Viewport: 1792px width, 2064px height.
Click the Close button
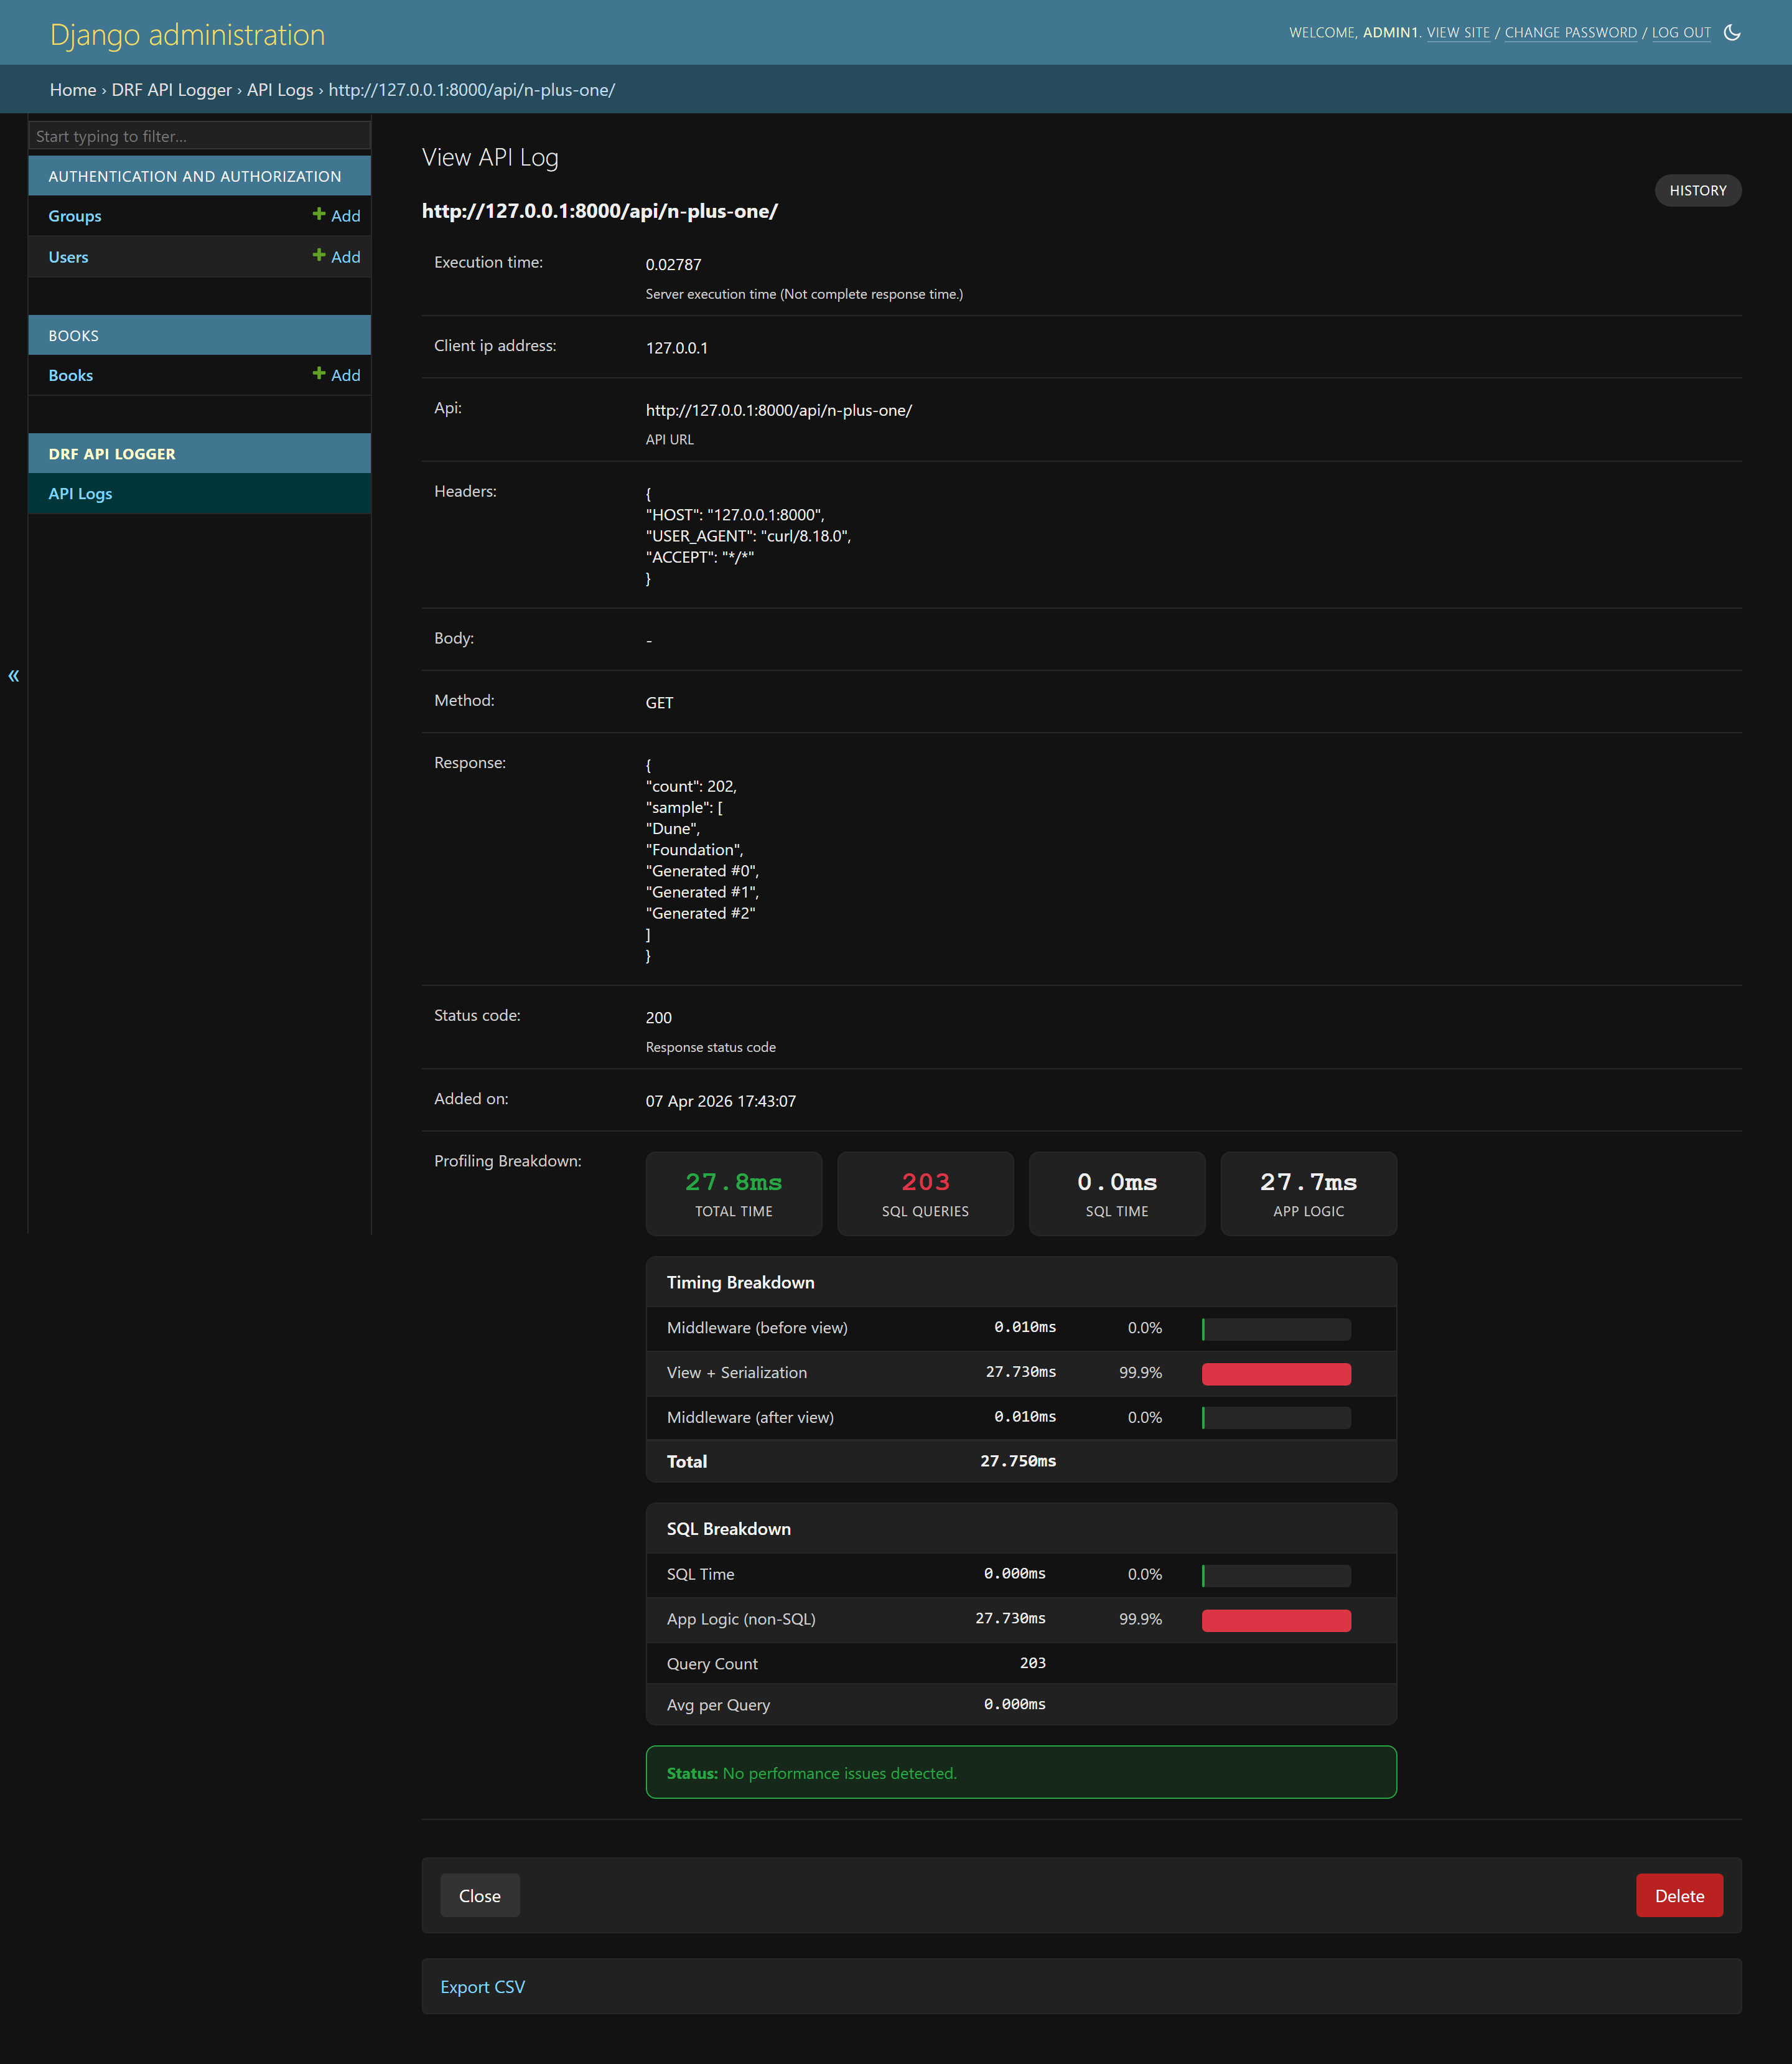tap(480, 1896)
